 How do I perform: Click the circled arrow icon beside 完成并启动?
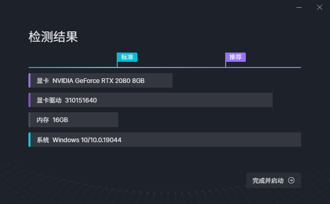click(x=291, y=180)
